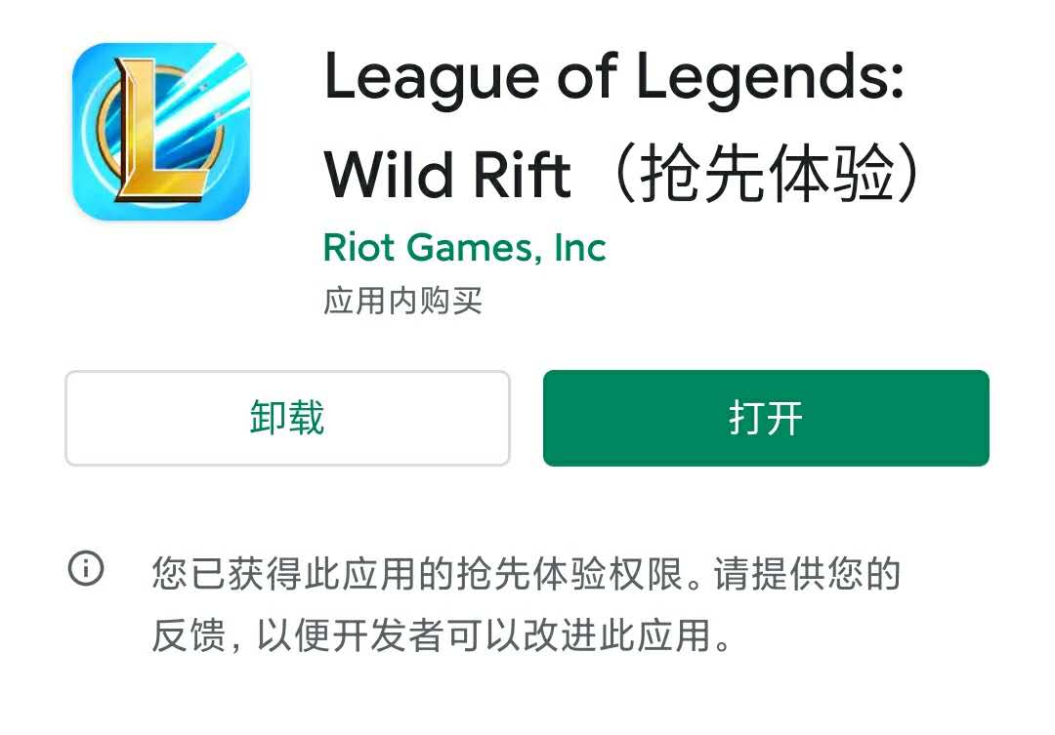Viewport: 1055px width, 735px height.
Task: Tap the League of Legends app icon
Action: [161, 131]
